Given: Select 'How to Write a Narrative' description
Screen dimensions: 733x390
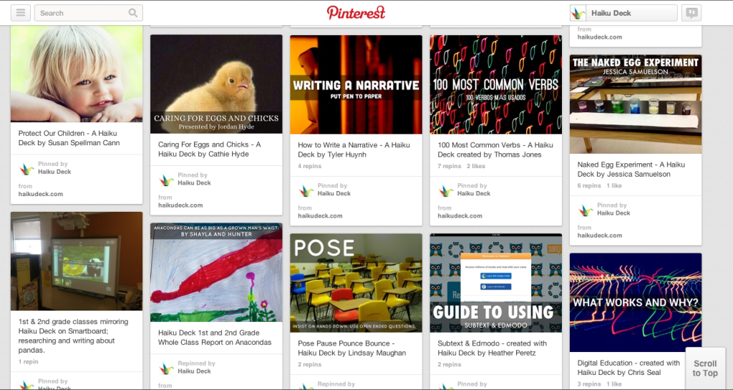Looking at the screenshot, I should 354,150.
